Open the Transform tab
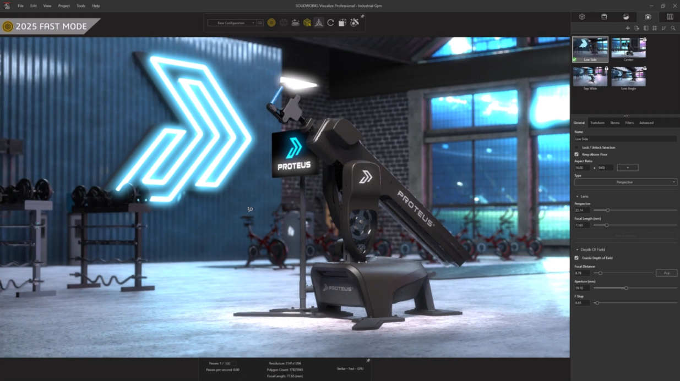Image resolution: width=680 pixels, height=381 pixels. coord(597,123)
